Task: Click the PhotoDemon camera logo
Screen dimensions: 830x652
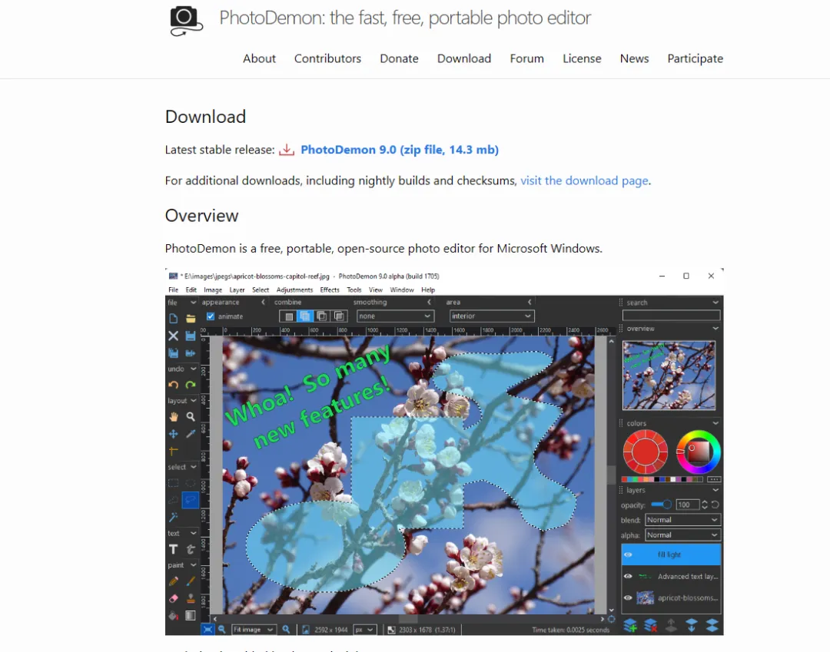Action: click(186, 22)
